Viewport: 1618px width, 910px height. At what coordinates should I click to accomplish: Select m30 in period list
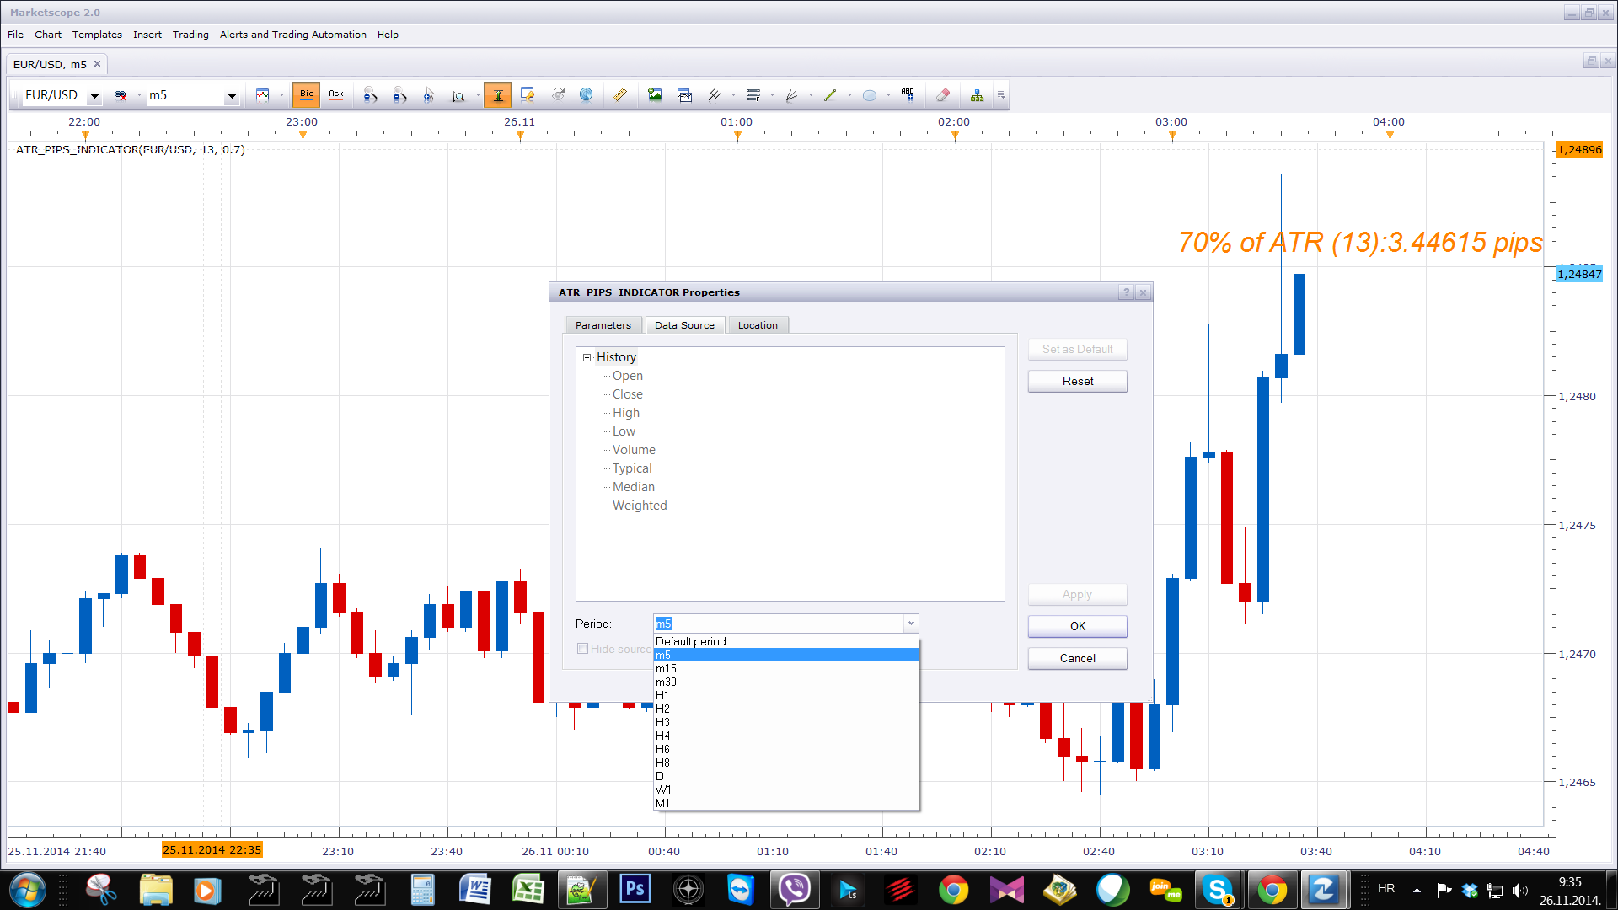[x=785, y=682]
